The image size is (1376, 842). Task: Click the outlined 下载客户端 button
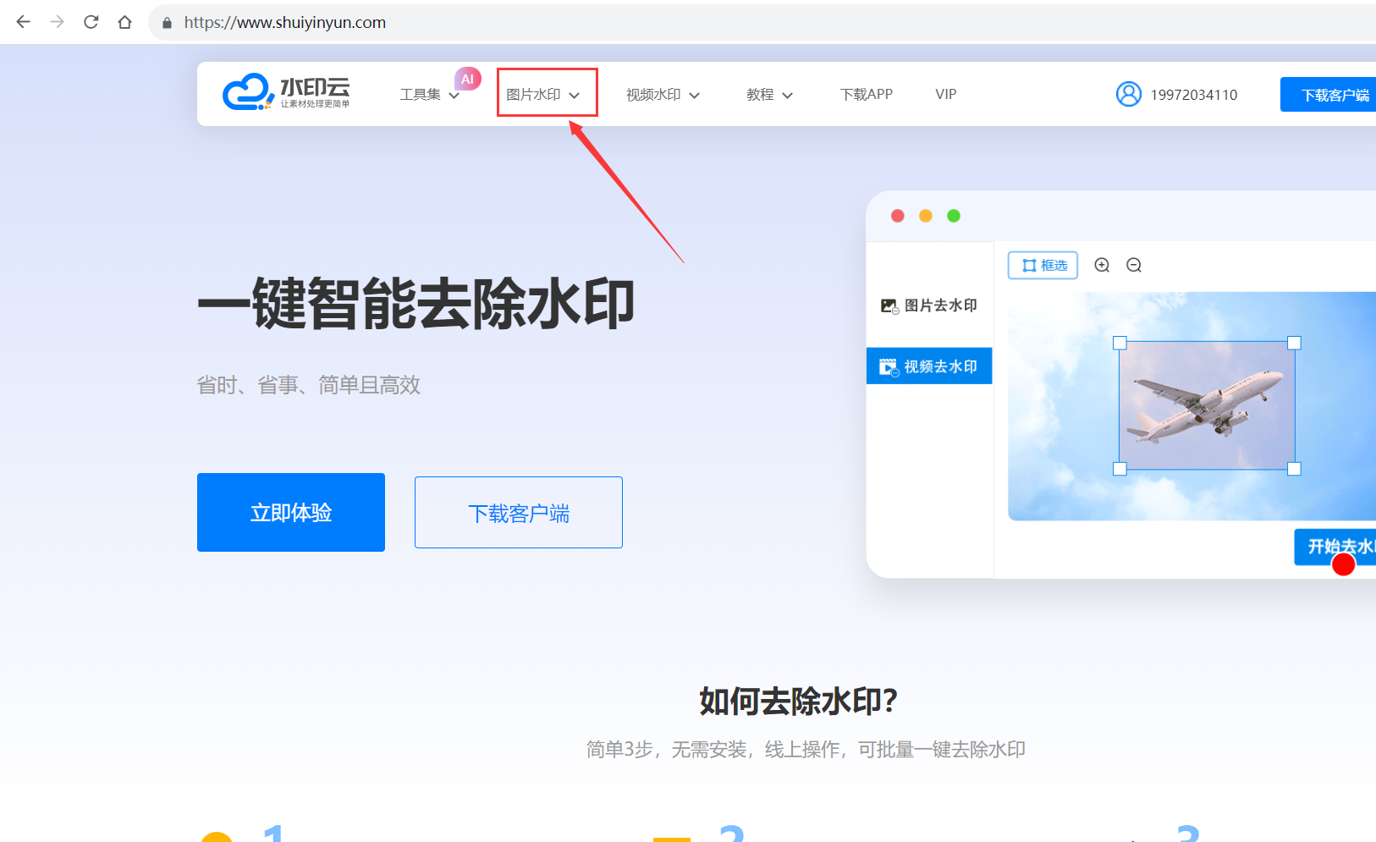(519, 513)
